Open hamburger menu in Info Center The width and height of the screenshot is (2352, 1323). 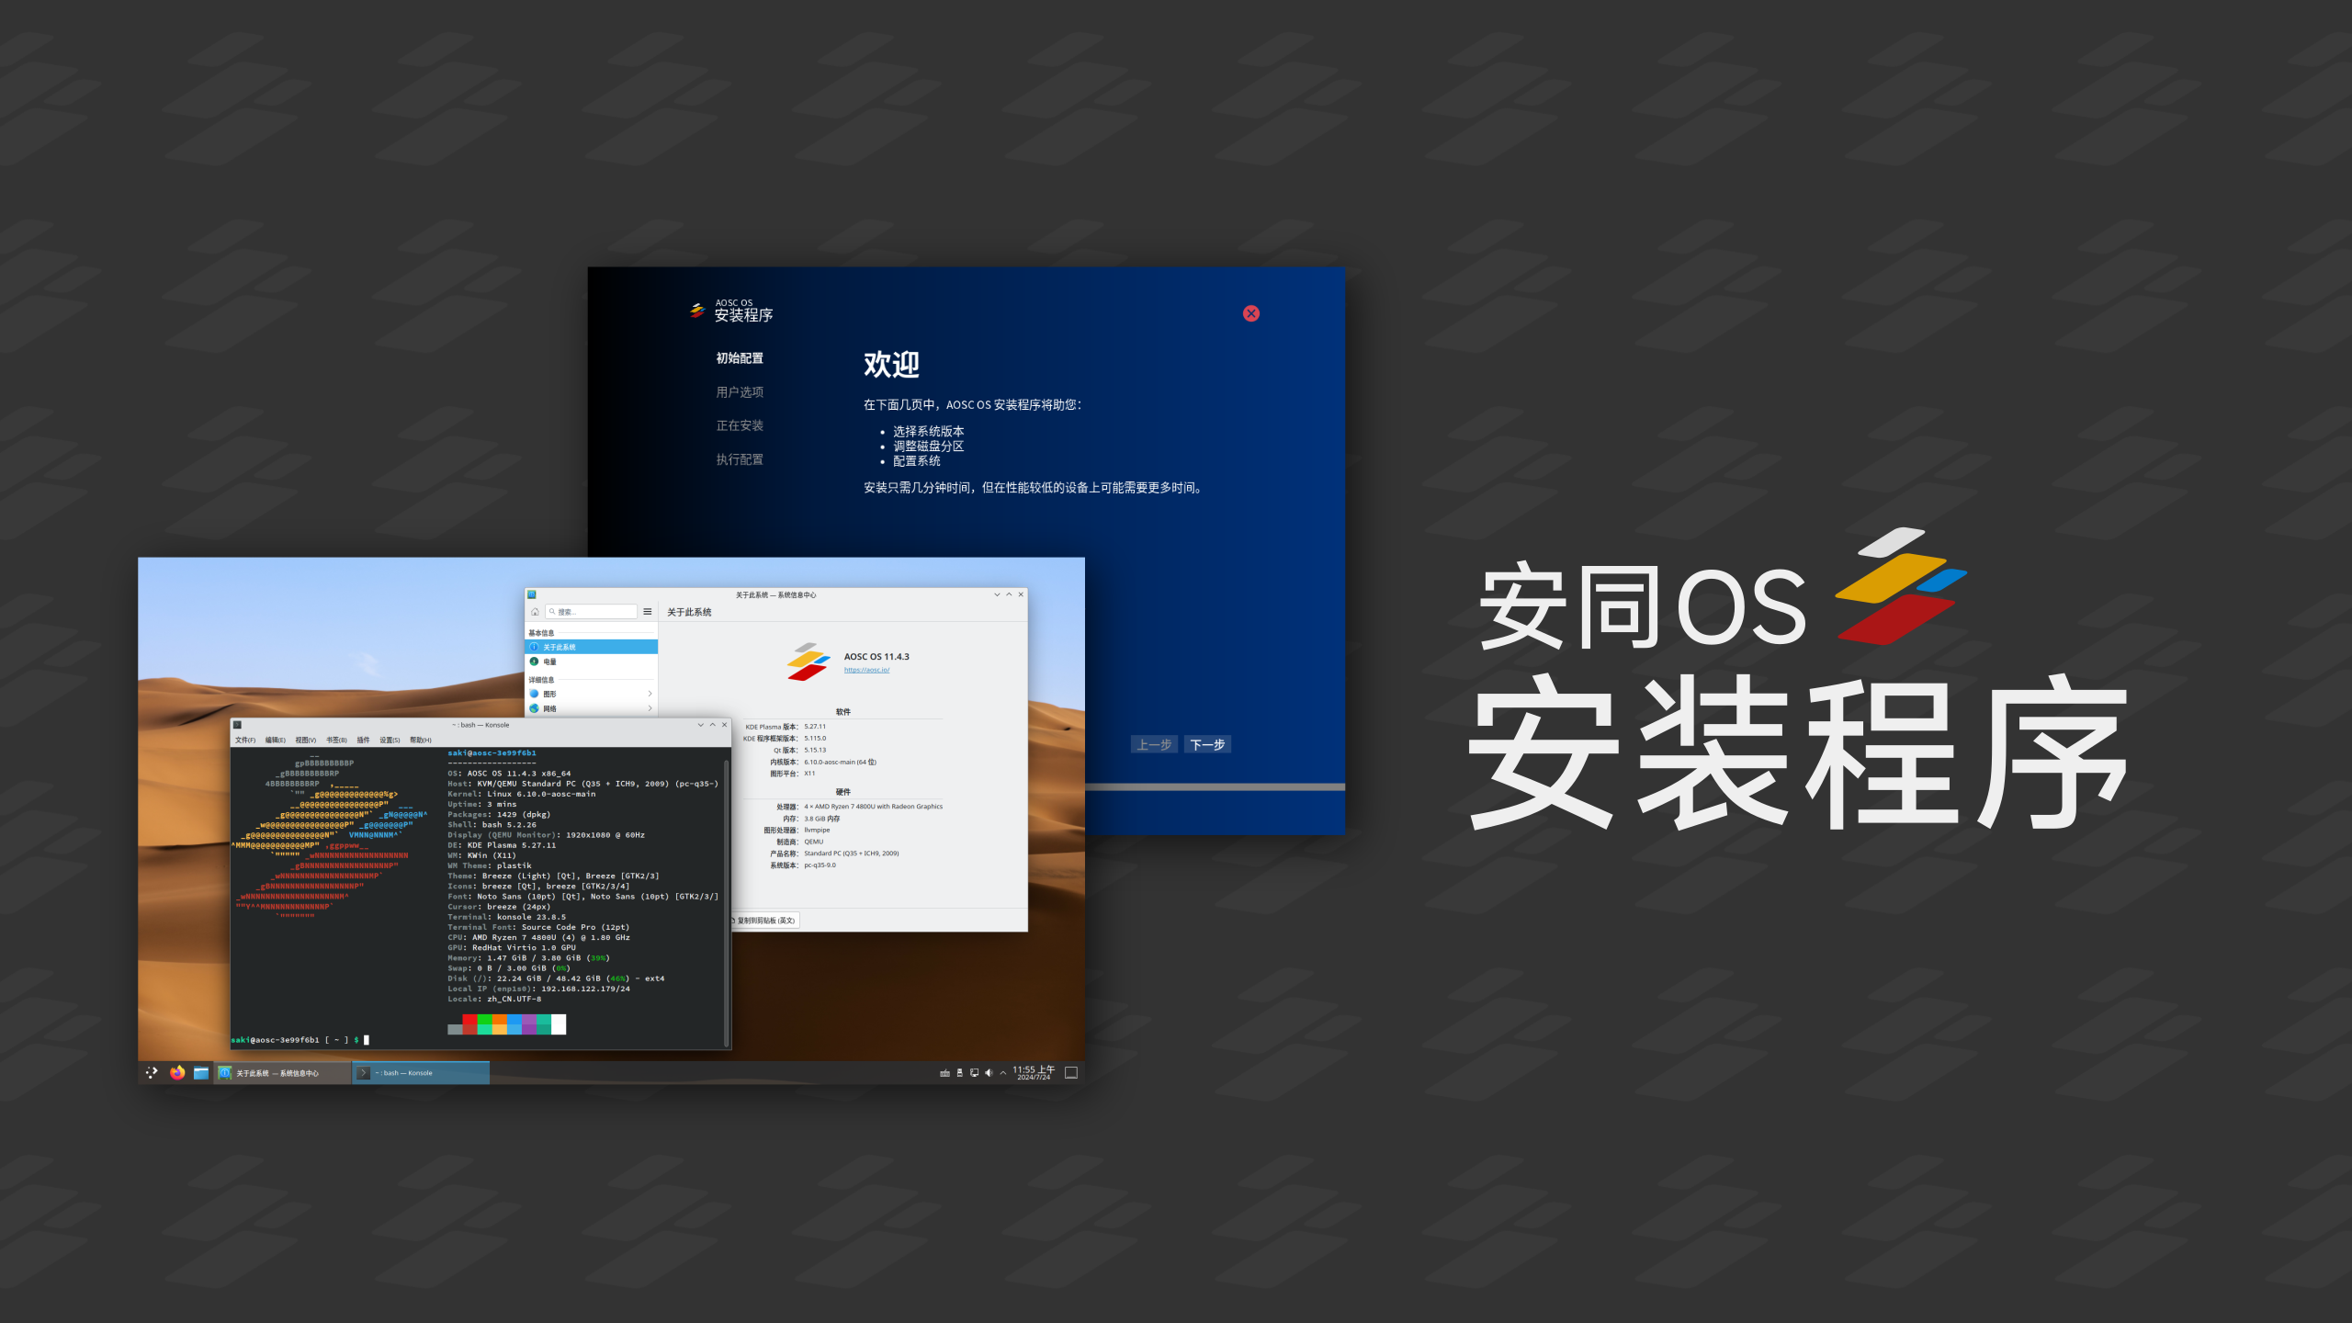click(x=648, y=612)
